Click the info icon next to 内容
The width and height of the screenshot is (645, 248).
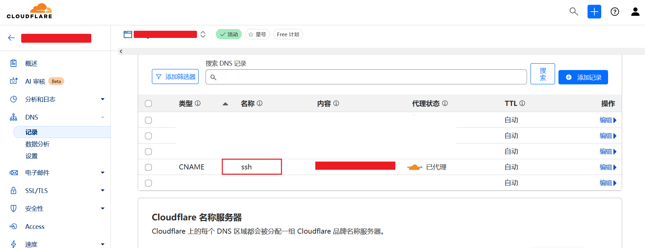tap(336, 103)
